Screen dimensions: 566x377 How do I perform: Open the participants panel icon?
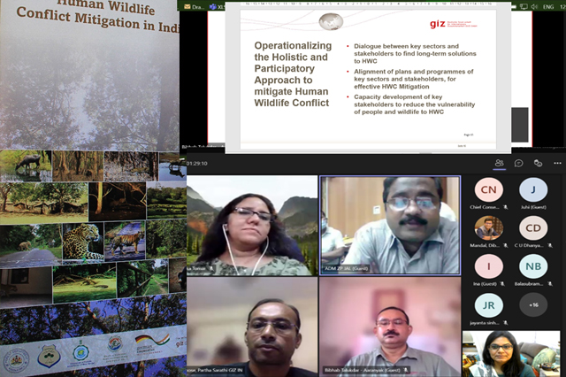coord(500,163)
